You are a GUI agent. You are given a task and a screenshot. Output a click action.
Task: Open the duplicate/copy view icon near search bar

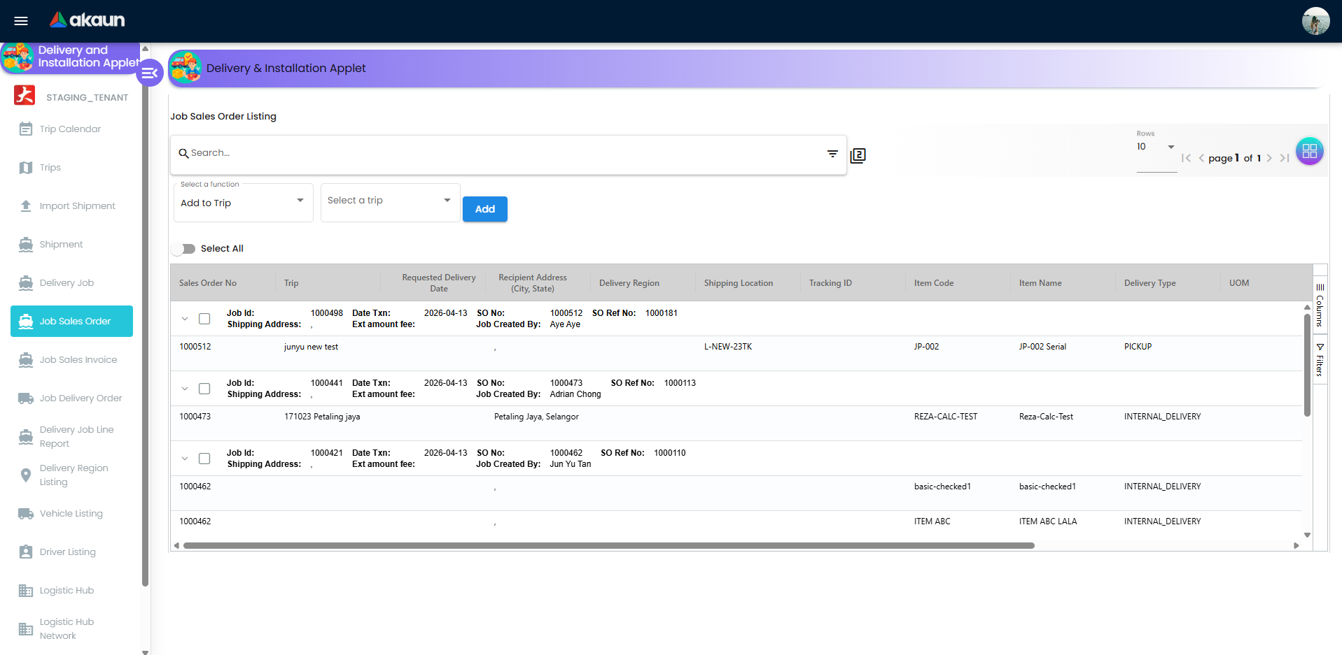pyautogui.click(x=858, y=154)
